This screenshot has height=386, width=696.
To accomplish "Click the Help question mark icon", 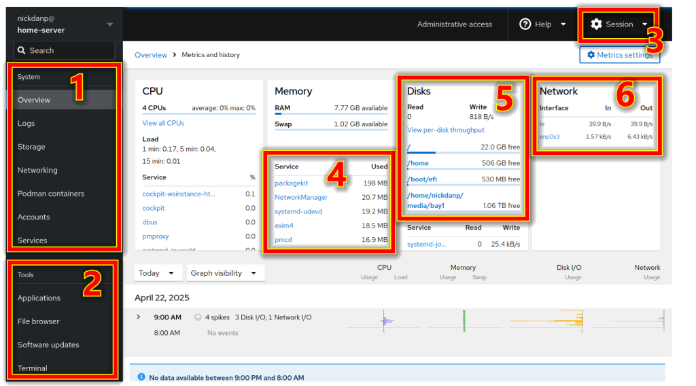I will (x=525, y=24).
